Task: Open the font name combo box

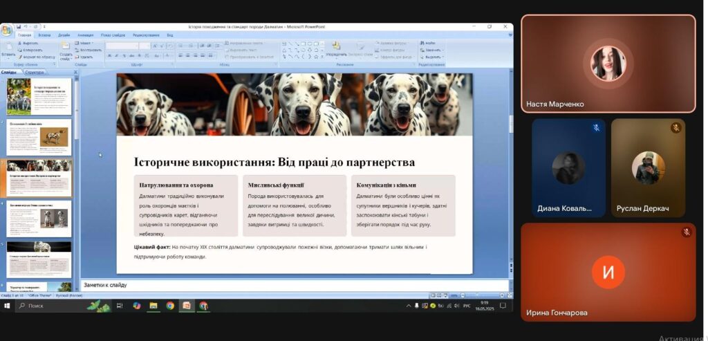Action: pyautogui.click(x=122, y=46)
